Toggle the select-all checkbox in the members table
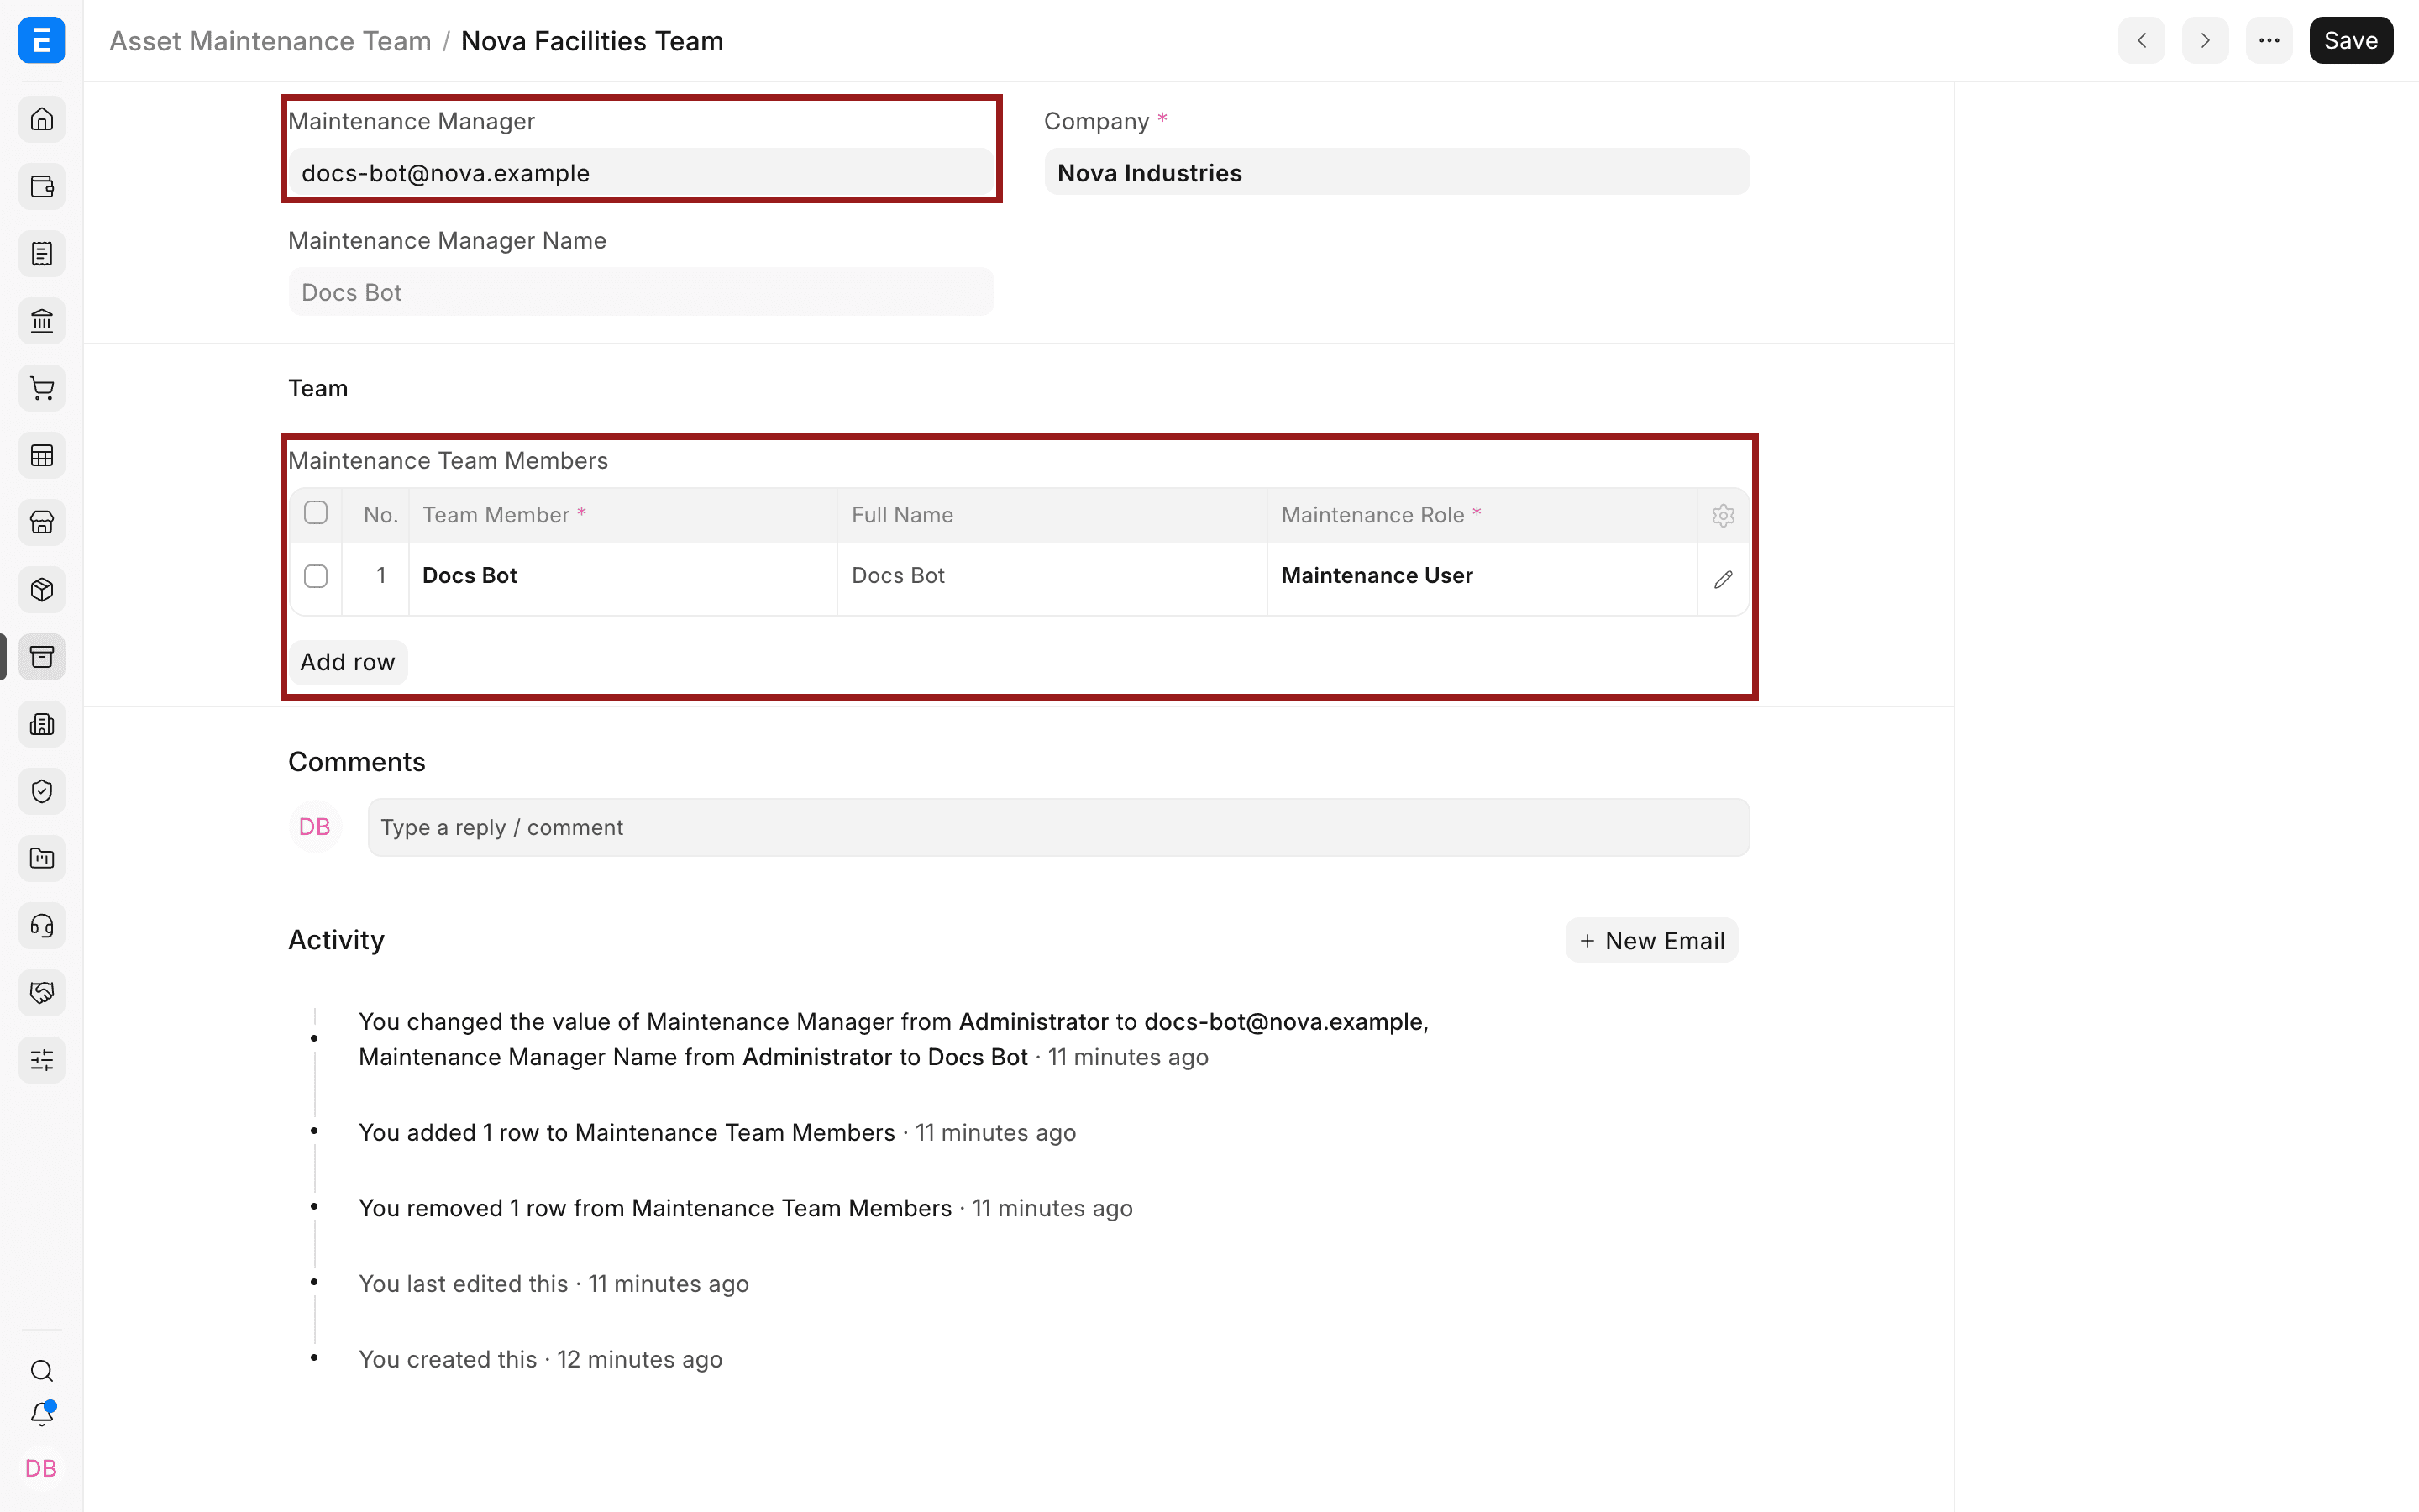 tap(316, 513)
